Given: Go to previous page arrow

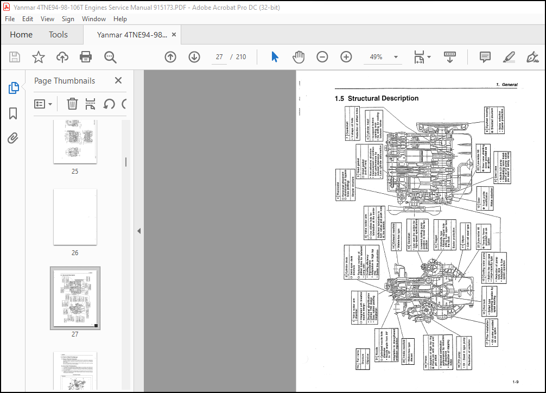Looking at the screenshot, I should tap(170, 57).
